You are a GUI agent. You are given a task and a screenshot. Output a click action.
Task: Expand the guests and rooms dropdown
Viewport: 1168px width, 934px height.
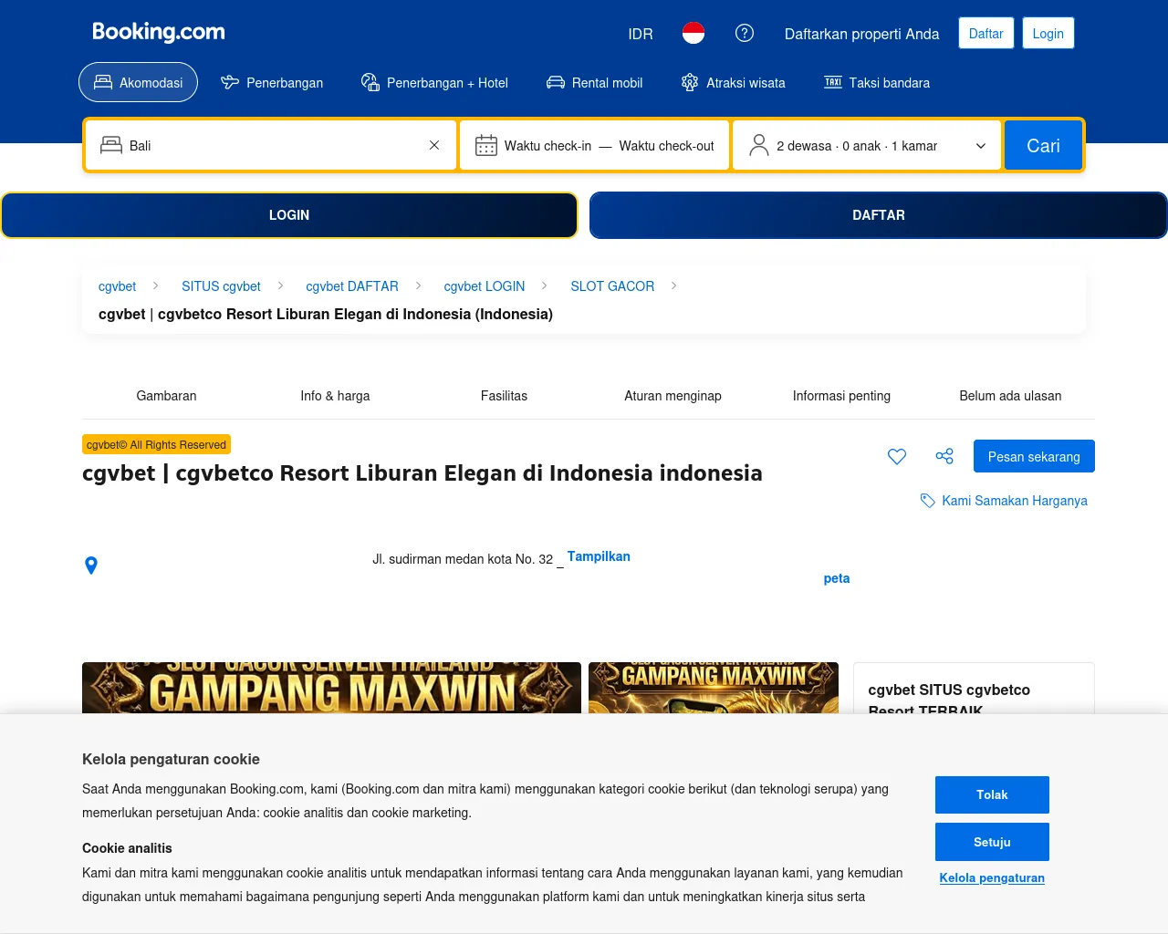tap(867, 145)
